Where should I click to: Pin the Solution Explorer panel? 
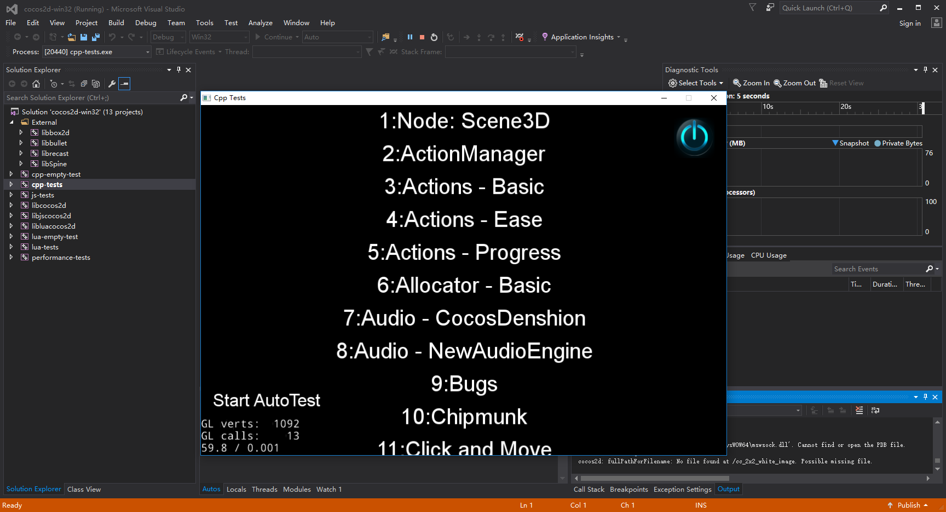pyautogui.click(x=178, y=69)
